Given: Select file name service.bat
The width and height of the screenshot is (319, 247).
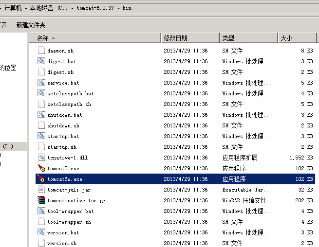Looking at the screenshot, I should pyautogui.click(x=63, y=83).
